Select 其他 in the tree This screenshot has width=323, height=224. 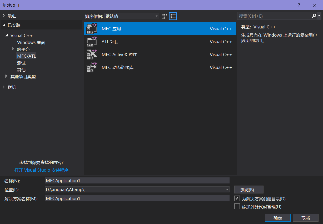21,70
